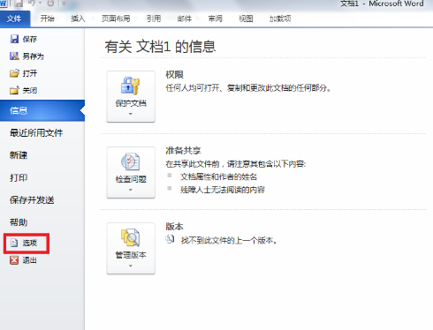Select 信息 in the backstage menu
This screenshot has width=433, height=330.
coord(42,110)
